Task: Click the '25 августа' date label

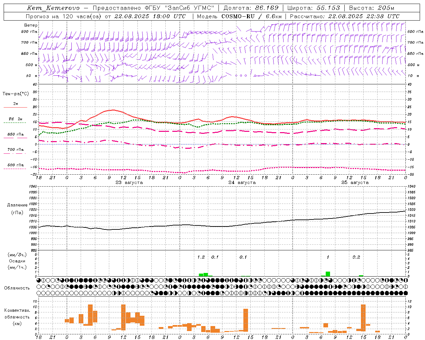Action: tap(355, 183)
